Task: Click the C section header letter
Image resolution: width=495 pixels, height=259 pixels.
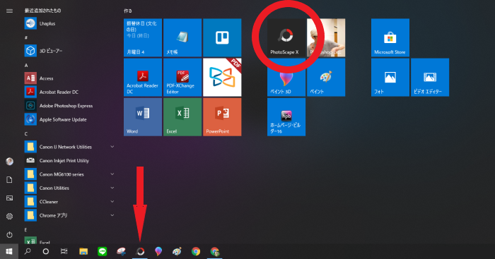Action: (26, 133)
